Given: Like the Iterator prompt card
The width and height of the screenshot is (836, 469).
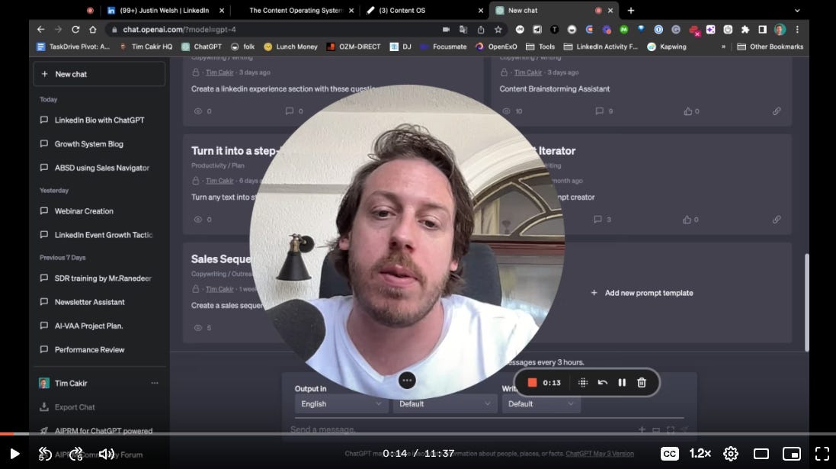Looking at the screenshot, I should (690, 220).
